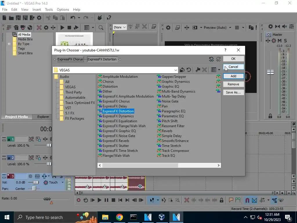The height and width of the screenshot is (223, 297).
Task: Open the Preview (Auto) quality dropdown
Action: click(230, 28)
